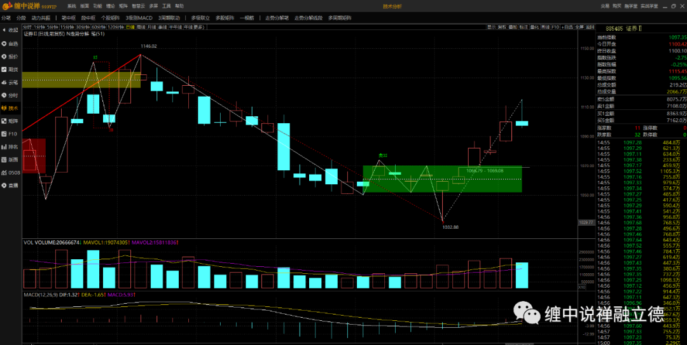Open 版面 menu in menu bar

(85, 6)
